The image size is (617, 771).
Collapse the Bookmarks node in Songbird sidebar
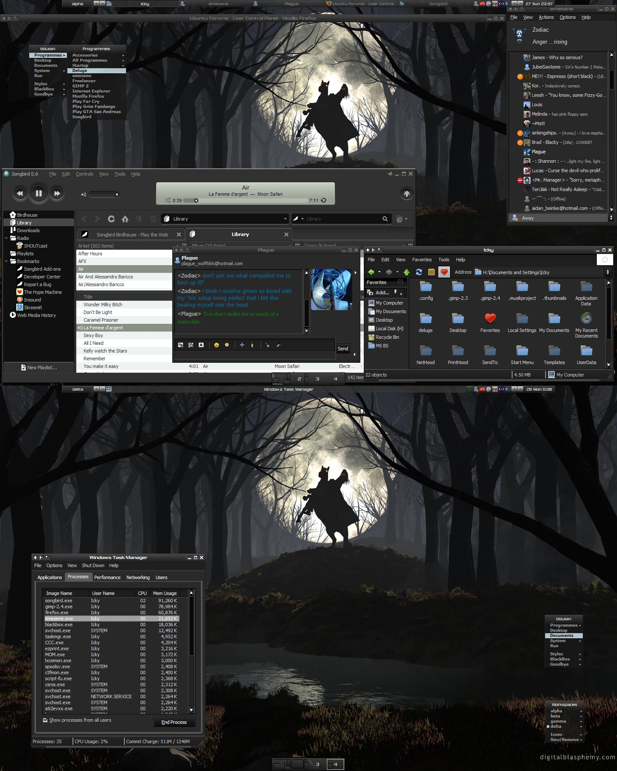6,261
